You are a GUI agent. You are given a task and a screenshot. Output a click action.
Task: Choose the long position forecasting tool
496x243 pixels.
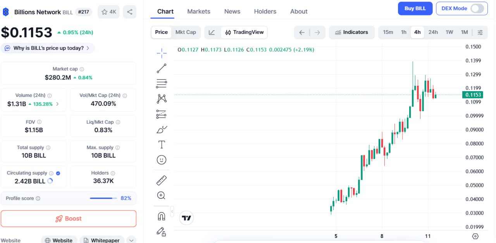click(x=162, y=114)
